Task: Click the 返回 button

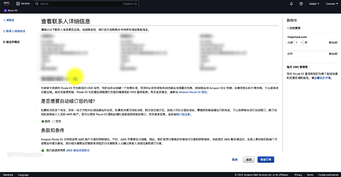Action: pyautogui.click(x=249, y=160)
